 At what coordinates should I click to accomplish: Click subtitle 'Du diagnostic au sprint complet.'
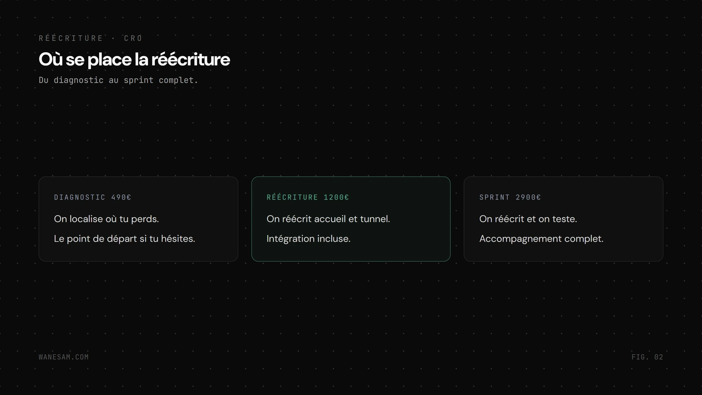[x=118, y=80]
